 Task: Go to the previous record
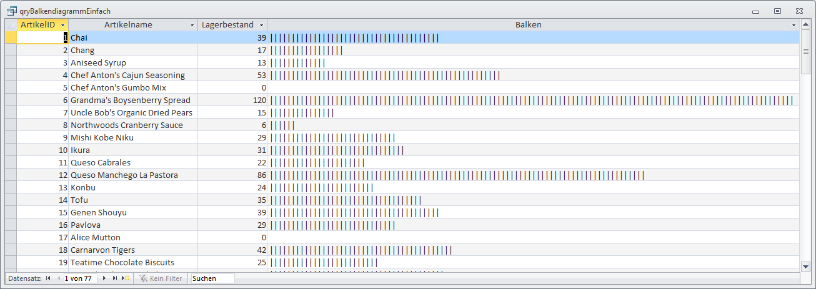[x=58, y=278]
